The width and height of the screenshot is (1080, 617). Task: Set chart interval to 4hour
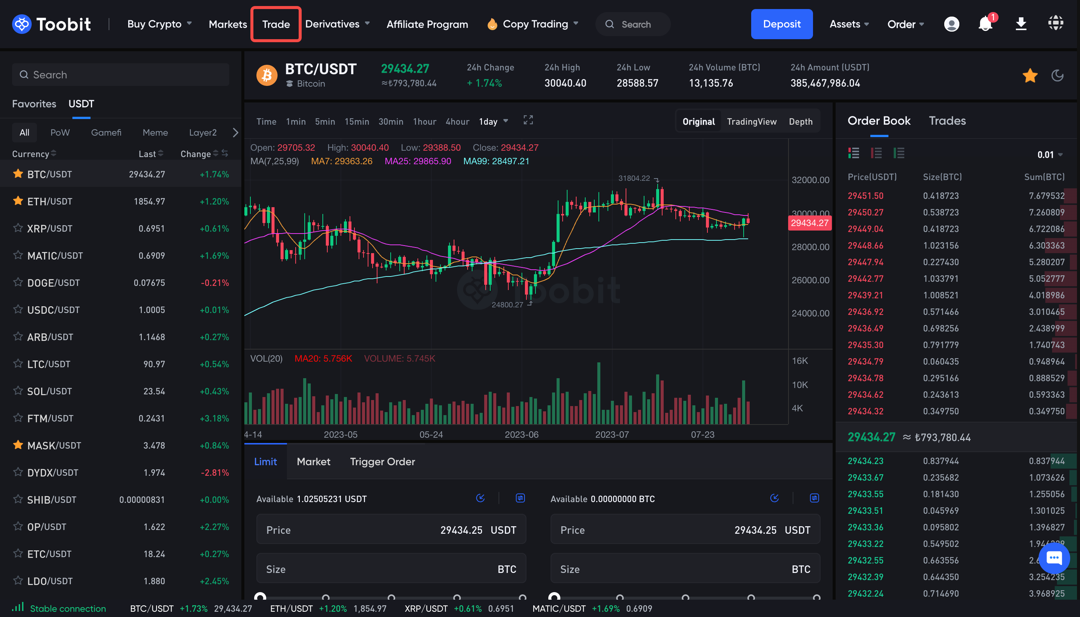457,122
